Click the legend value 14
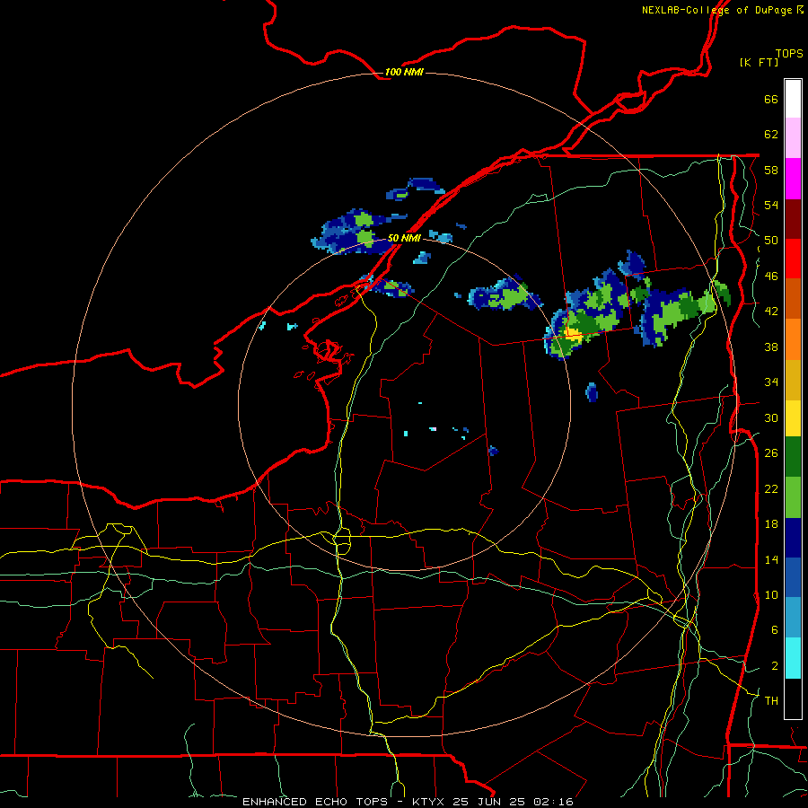 771,559
